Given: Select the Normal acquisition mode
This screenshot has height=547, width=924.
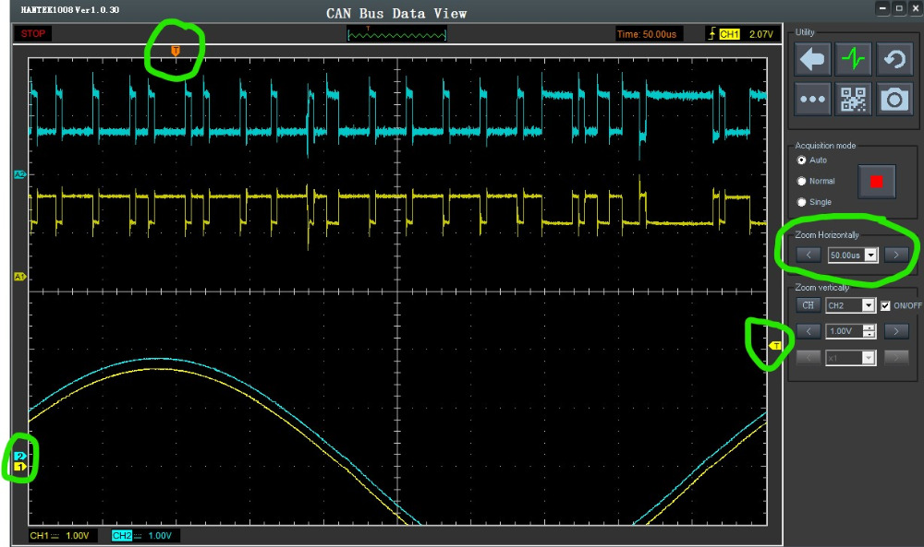Looking at the screenshot, I should 802,181.
